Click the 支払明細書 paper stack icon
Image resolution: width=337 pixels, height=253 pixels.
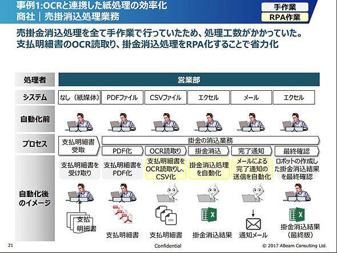pyautogui.click(x=82, y=223)
